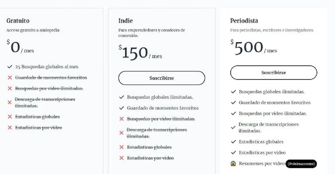This screenshot has height=174, width=335.
Task: Click the Suscribirse button in Periodista plan
Action: [273, 73]
